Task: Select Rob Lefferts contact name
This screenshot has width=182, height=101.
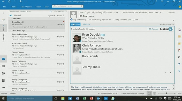Action: click(x=90, y=56)
